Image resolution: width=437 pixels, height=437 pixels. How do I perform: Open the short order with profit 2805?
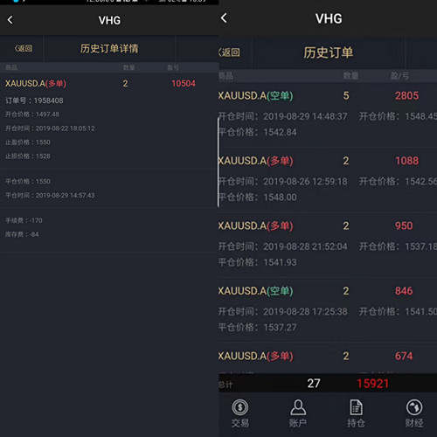(x=328, y=114)
